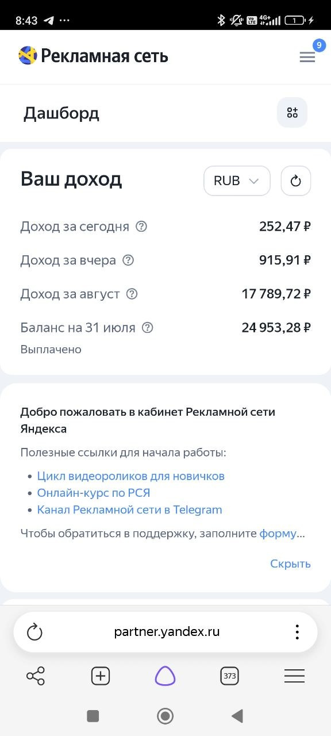Open Канал Рекламной сети в Telegram link

[129, 509]
